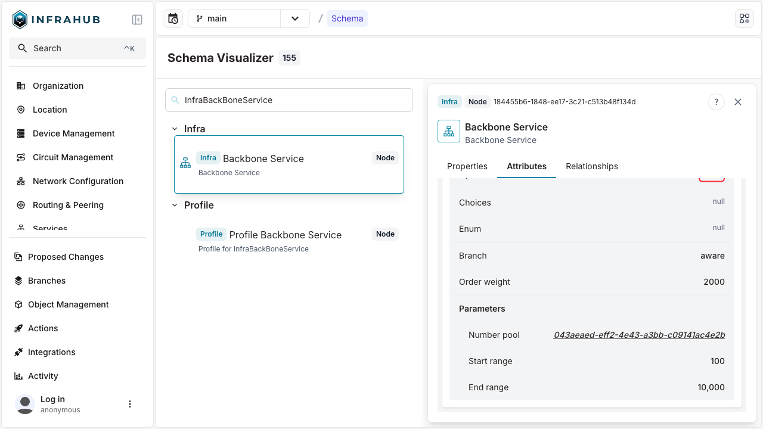763x429 pixels.
Task: Collapse the Infra group
Action: (x=175, y=129)
